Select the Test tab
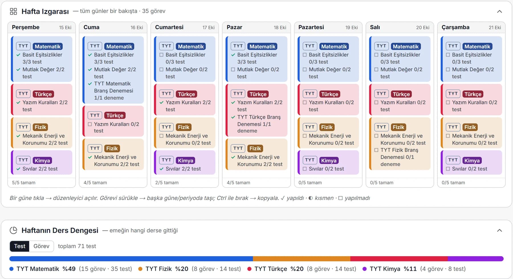Viewport: 513px width, 279px height. 20,246
